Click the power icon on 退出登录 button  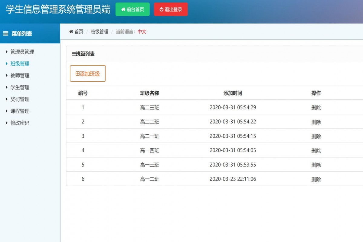(x=161, y=9)
